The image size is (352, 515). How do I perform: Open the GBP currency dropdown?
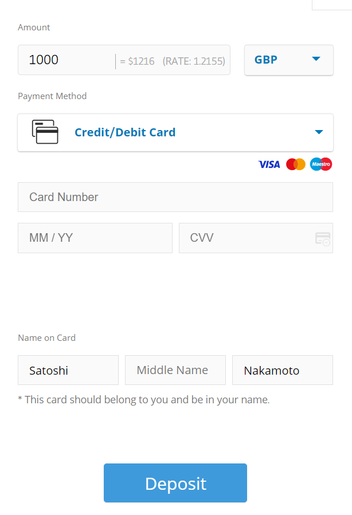coord(289,60)
